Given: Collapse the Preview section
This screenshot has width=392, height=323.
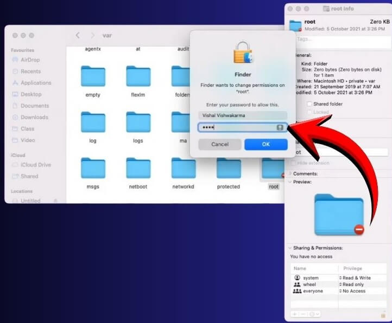Looking at the screenshot, I should pyautogui.click(x=290, y=182).
